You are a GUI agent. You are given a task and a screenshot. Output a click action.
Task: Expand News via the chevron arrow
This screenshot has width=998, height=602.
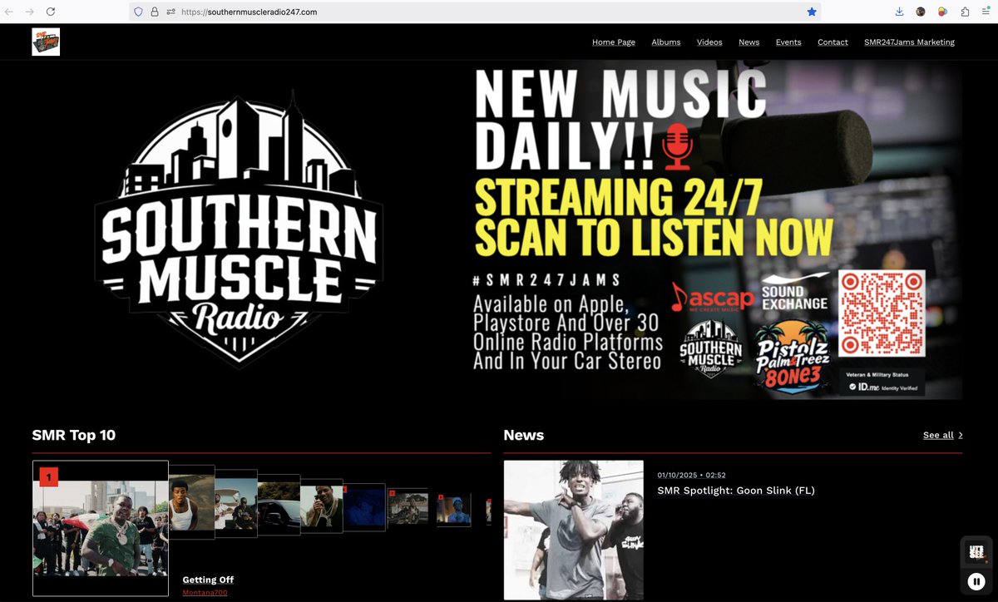[x=961, y=435]
